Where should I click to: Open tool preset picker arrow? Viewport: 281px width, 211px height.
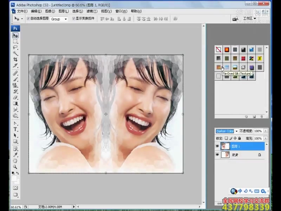click(22, 19)
